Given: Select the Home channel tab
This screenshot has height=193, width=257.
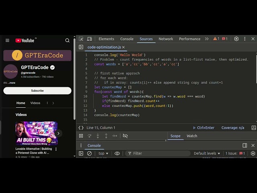Looking at the screenshot, I should click(21, 103).
